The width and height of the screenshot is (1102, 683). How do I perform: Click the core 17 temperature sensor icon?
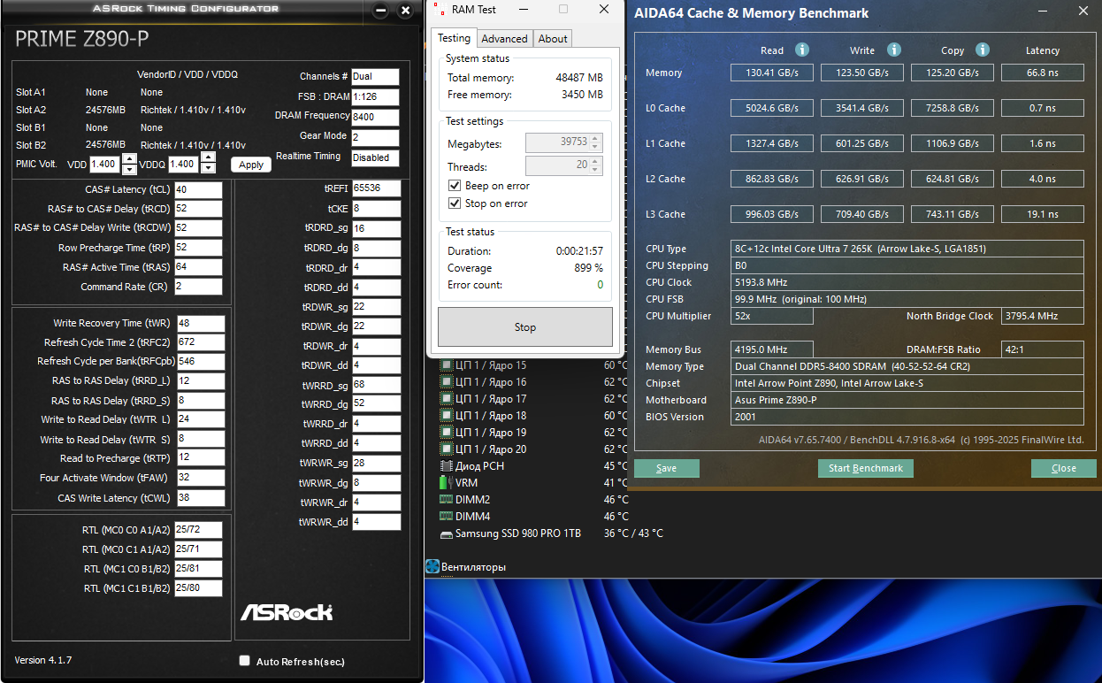coord(447,399)
